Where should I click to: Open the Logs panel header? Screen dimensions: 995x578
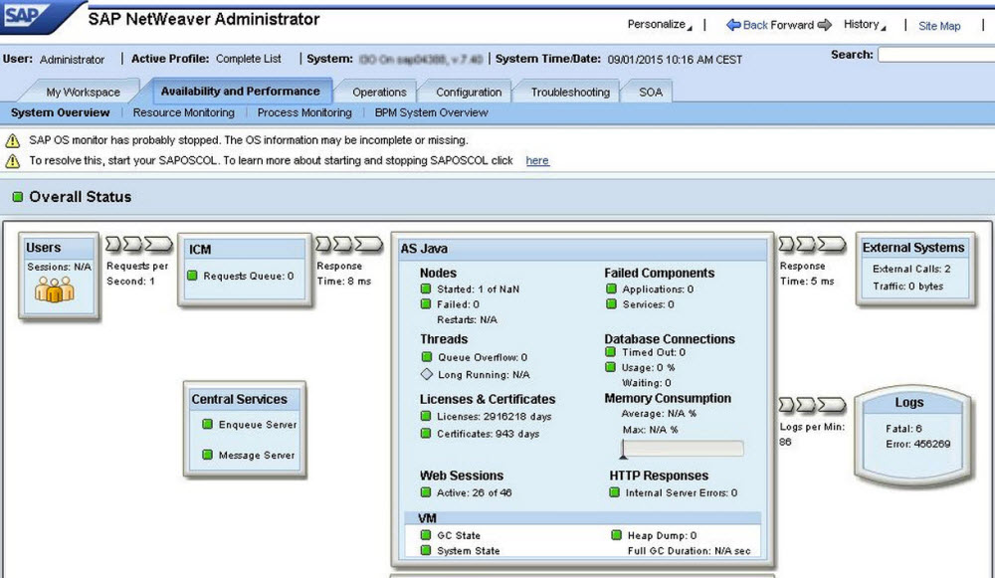909,402
